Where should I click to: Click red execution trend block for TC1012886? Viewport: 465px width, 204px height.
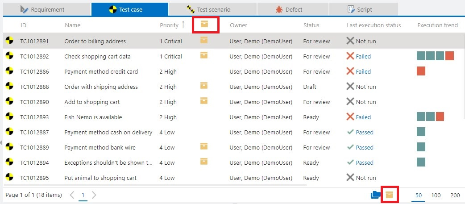pyautogui.click(x=421, y=71)
